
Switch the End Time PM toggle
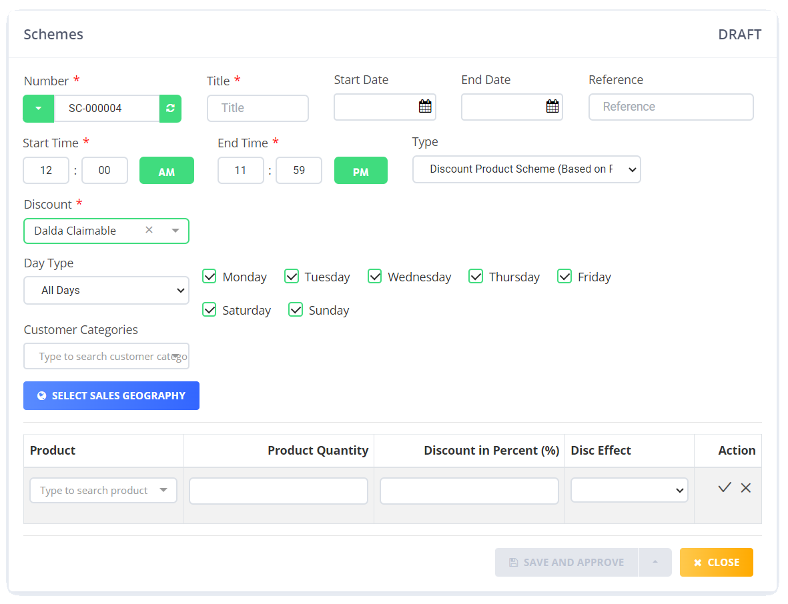coord(361,170)
